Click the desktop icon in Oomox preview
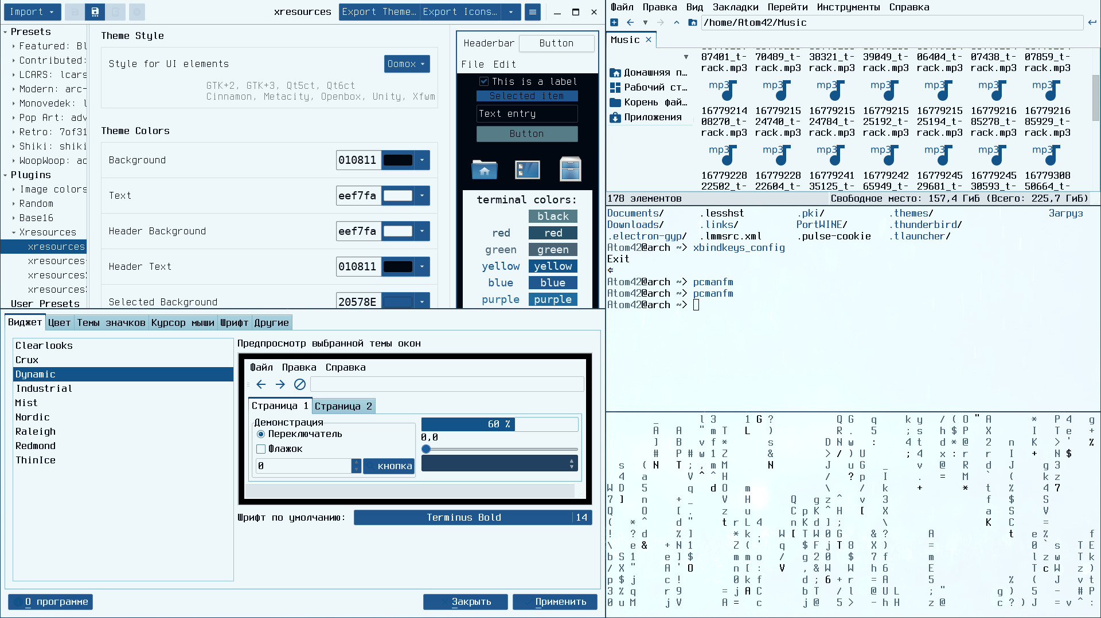This screenshot has height=618, width=1101. click(x=528, y=170)
